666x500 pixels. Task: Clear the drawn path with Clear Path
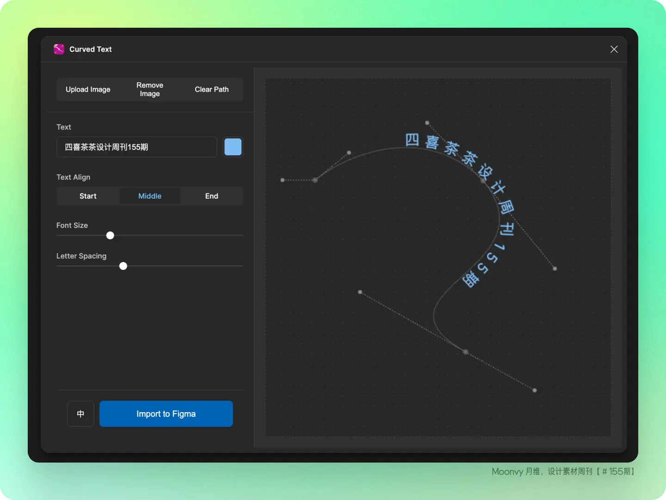(x=211, y=90)
